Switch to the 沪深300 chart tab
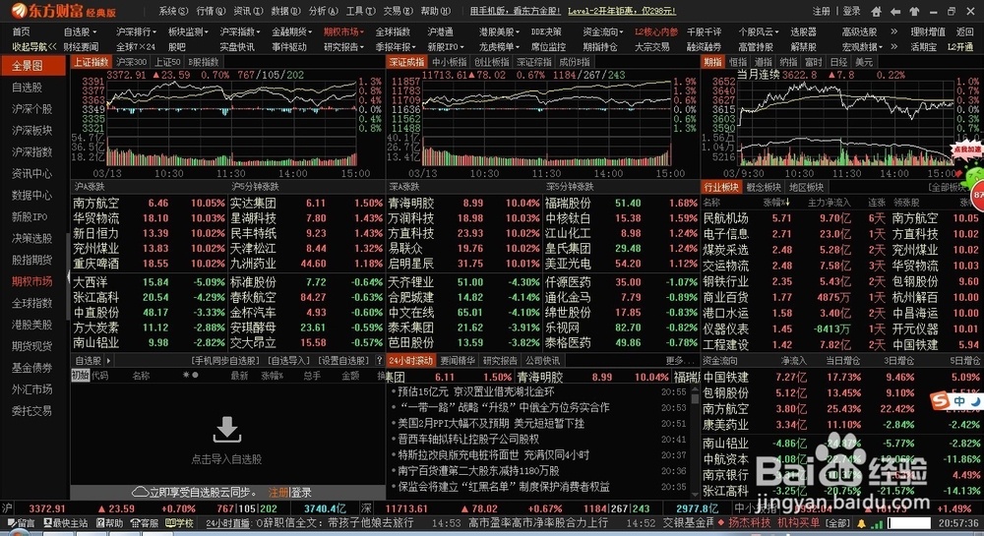The width and height of the screenshot is (984, 536). click(x=131, y=61)
